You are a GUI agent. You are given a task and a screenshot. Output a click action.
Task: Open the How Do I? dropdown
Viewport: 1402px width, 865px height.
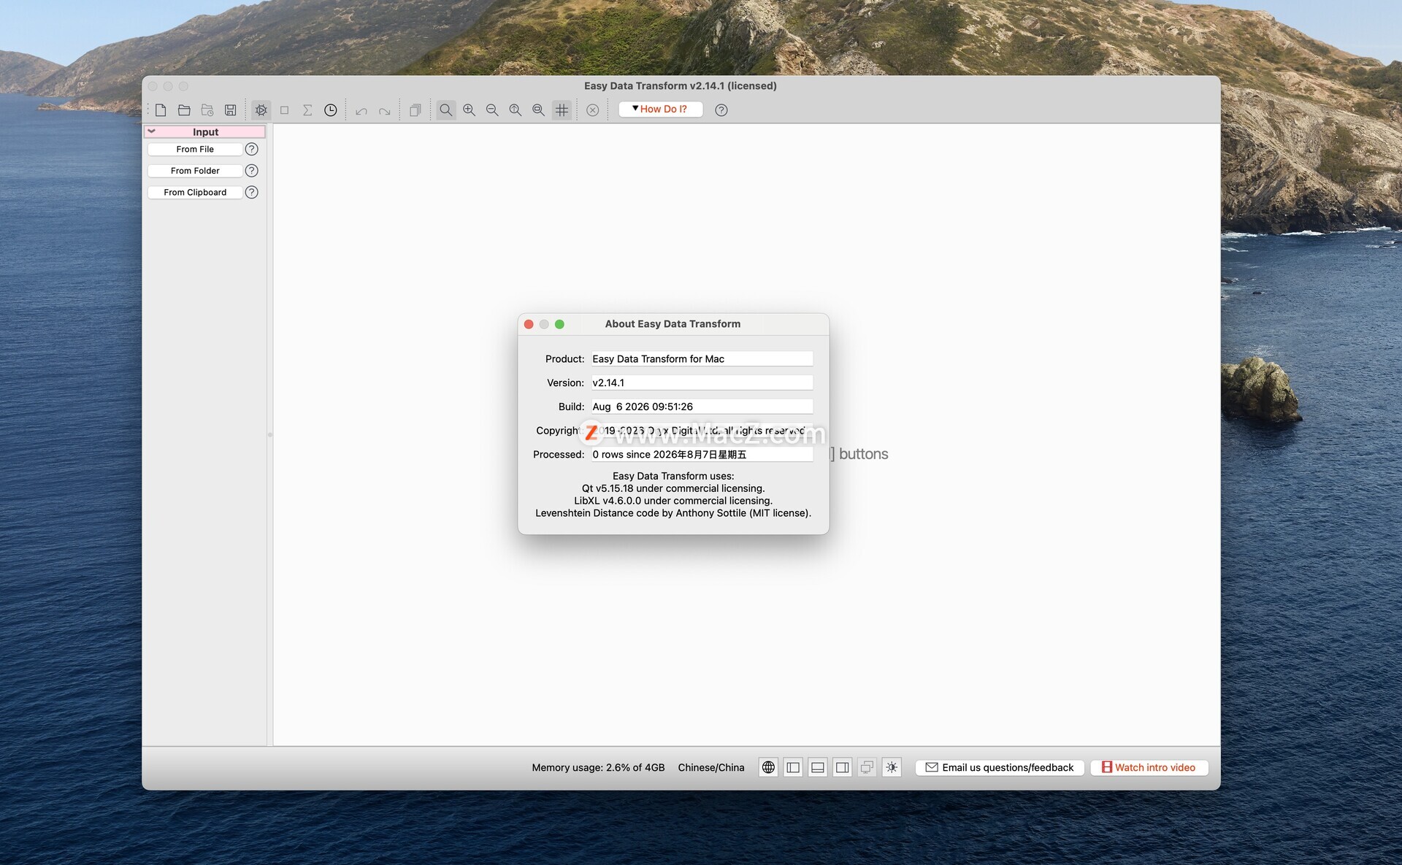click(660, 109)
